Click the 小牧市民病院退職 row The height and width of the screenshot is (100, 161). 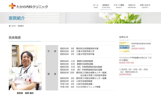76,84
